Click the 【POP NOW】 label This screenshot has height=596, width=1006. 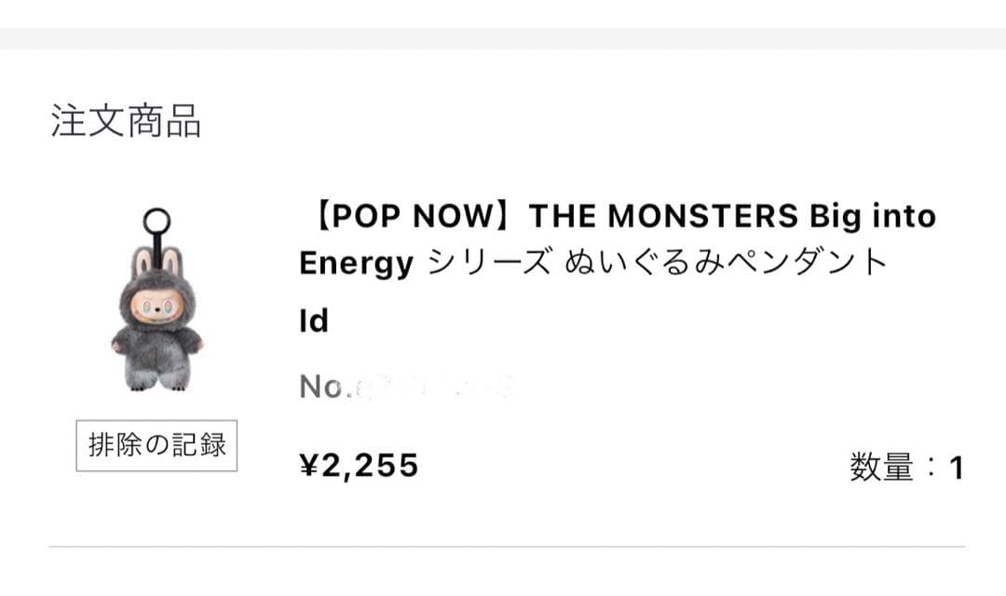[x=412, y=216]
